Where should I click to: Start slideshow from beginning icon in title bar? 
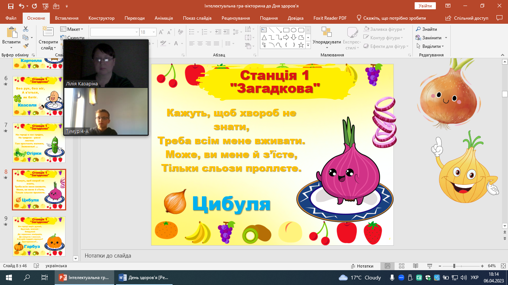coord(45,6)
